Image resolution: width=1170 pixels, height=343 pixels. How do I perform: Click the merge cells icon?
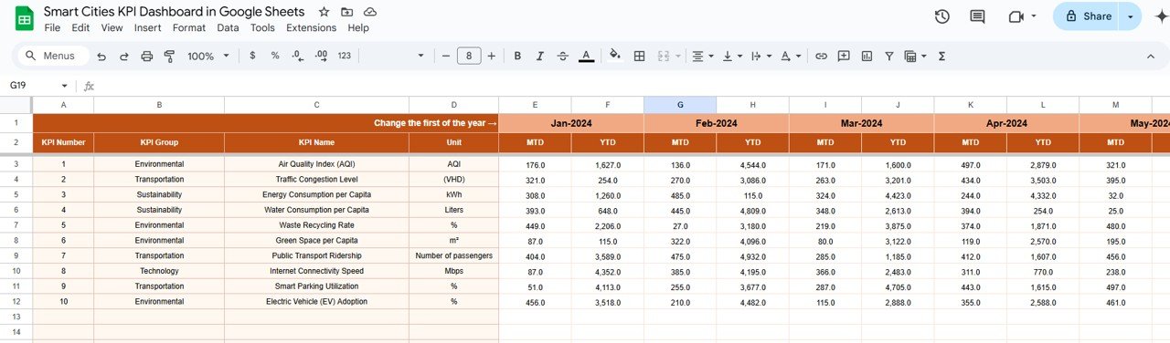663,56
